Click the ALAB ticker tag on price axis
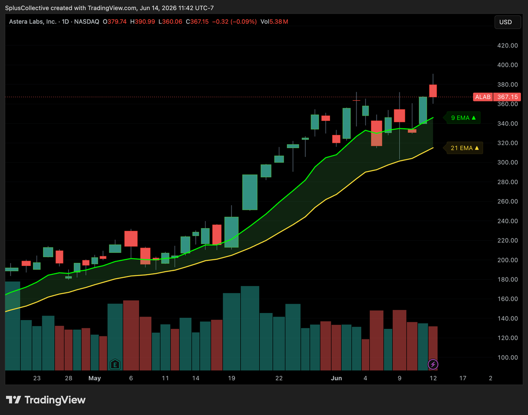This screenshot has width=528, height=415. coord(483,97)
